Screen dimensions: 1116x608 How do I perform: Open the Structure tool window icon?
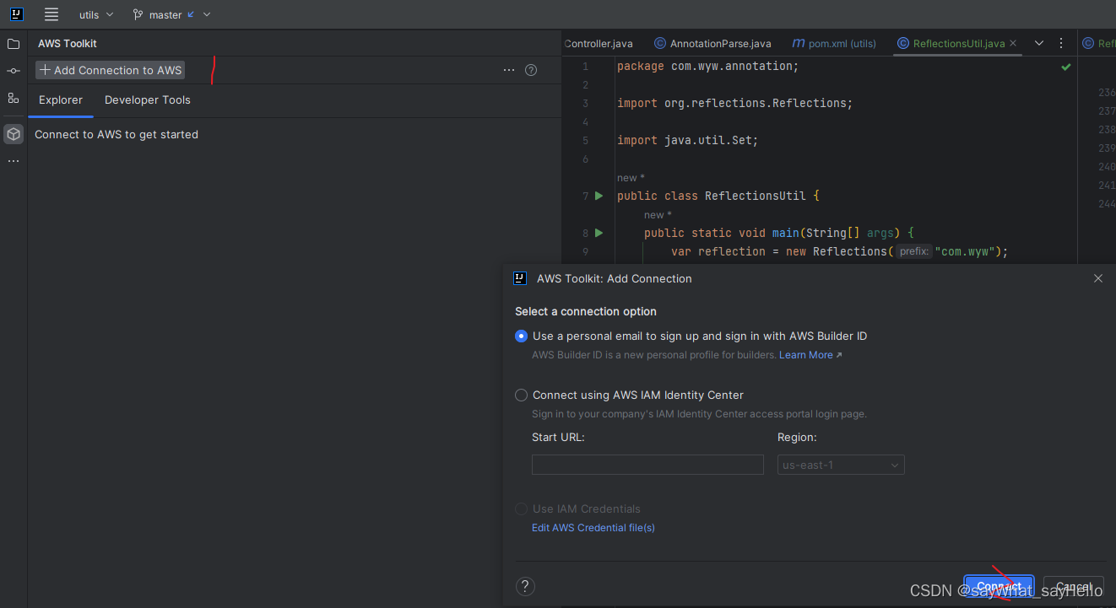click(14, 98)
